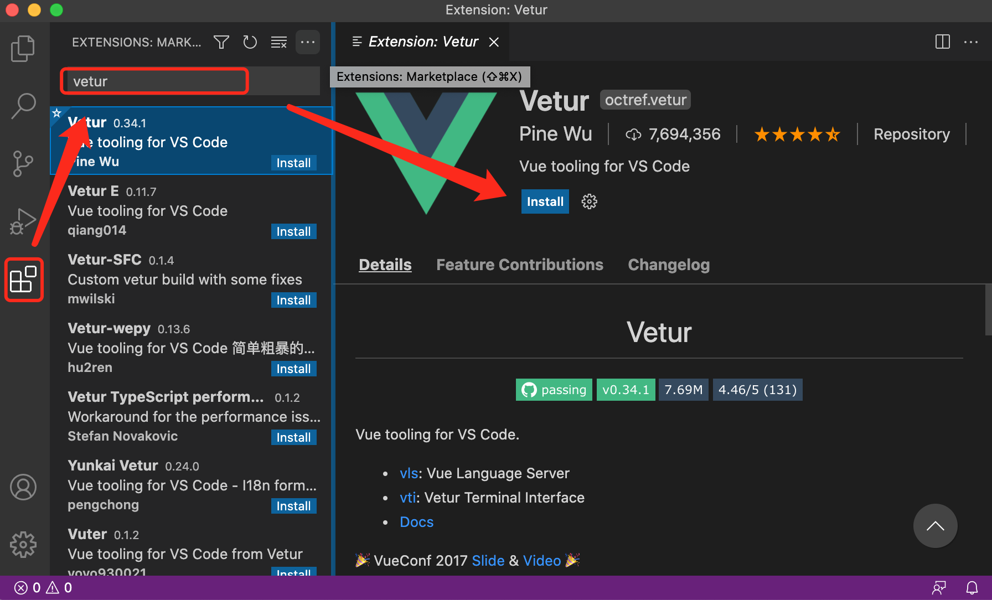Install the Vetur E extension
The height and width of the screenshot is (600, 992).
(293, 231)
